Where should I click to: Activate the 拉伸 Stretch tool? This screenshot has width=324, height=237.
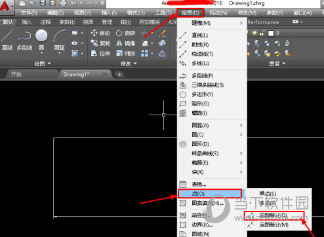[100, 53]
